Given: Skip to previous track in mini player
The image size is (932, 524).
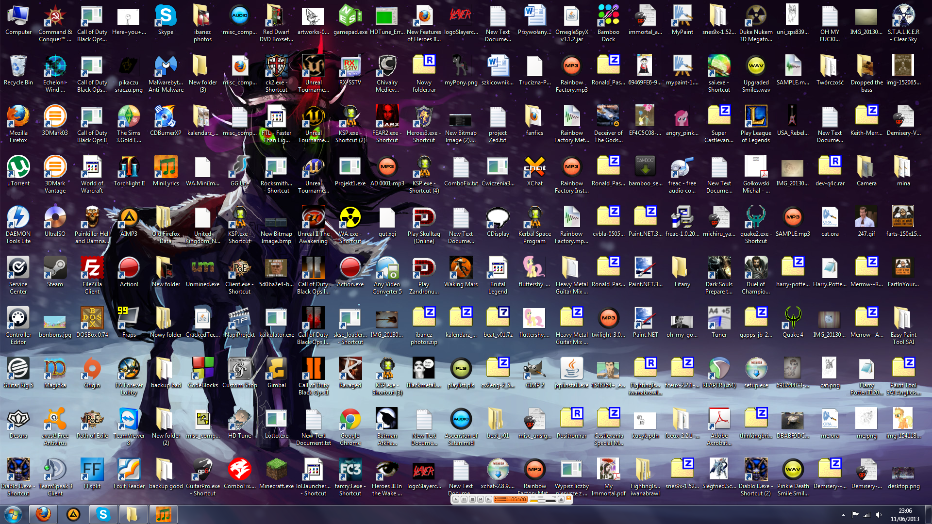Looking at the screenshot, I should click(x=481, y=499).
